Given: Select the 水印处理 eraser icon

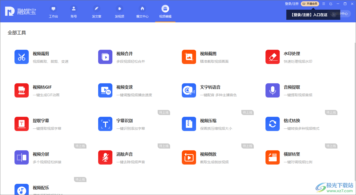Looking at the screenshot, I should point(273,57).
